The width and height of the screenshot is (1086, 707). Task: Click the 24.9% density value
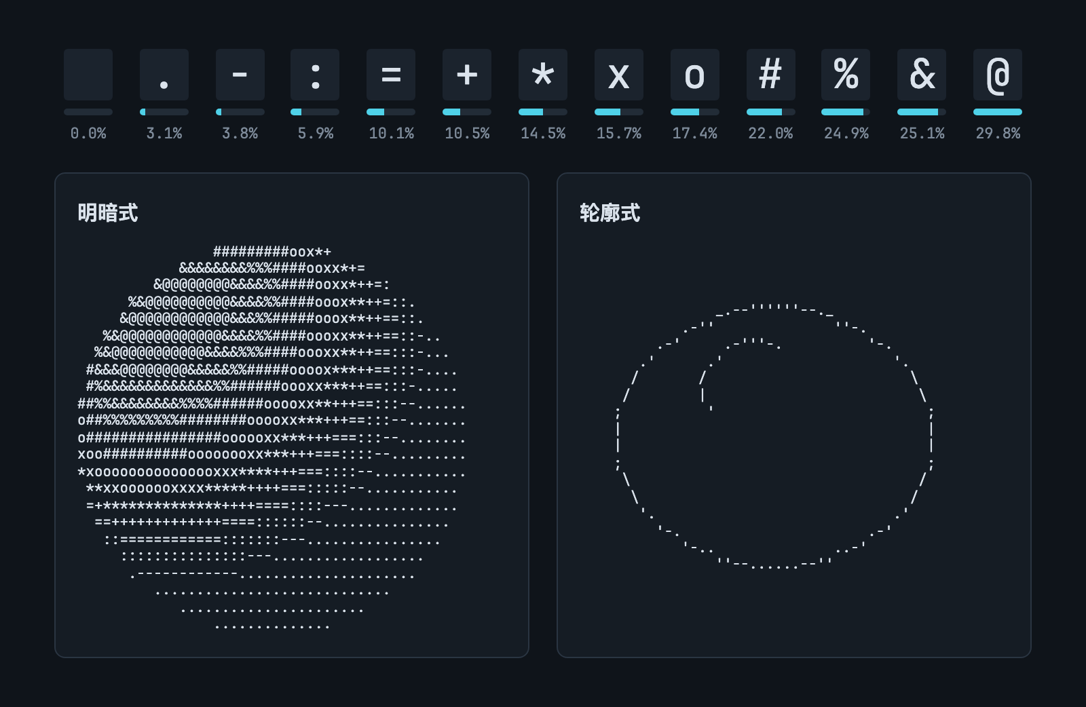point(846,134)
